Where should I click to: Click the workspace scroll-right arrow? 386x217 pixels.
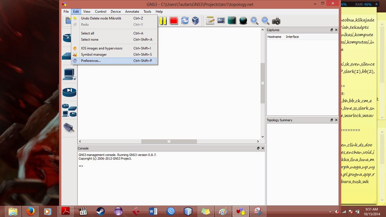pos(258,141)
